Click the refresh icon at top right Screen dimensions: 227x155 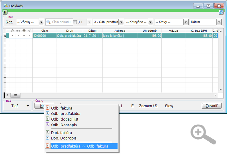coord(221,12)
